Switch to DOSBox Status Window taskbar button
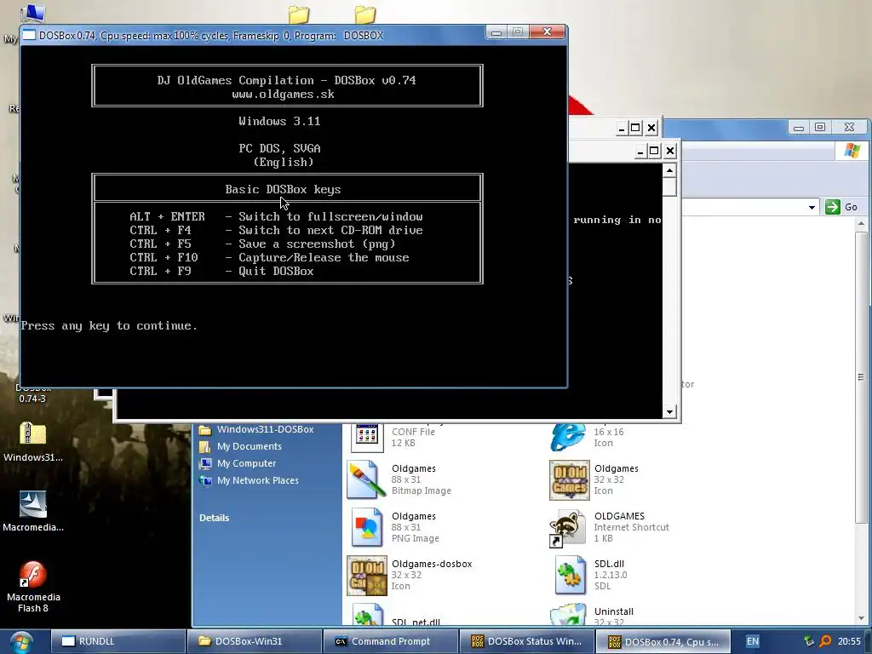Image resolution: width=872 pixels, height=654 pixels. (526, 641)
